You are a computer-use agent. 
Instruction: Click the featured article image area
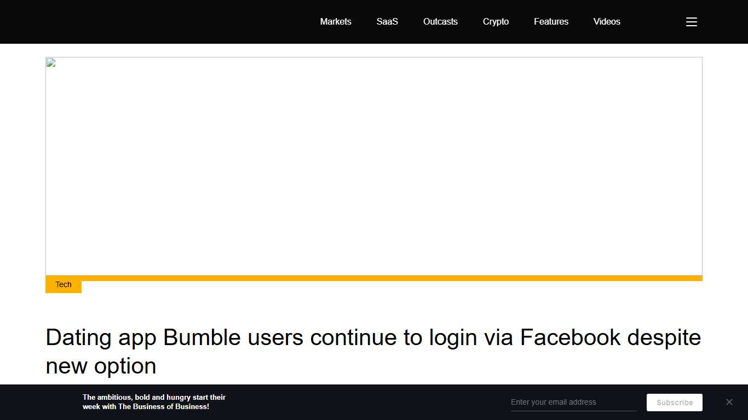(374, 166)
